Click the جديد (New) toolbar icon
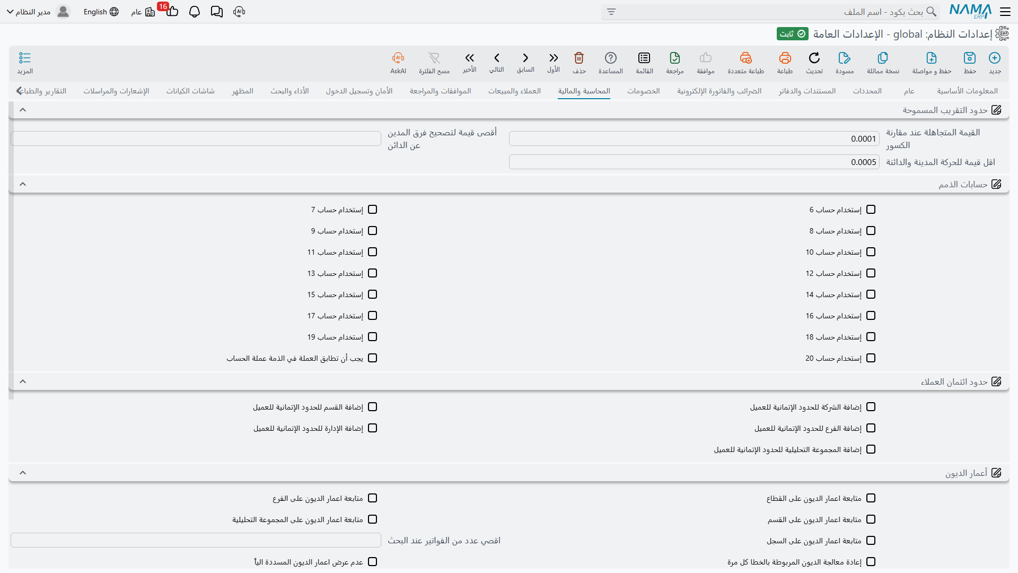 [995, 58]
